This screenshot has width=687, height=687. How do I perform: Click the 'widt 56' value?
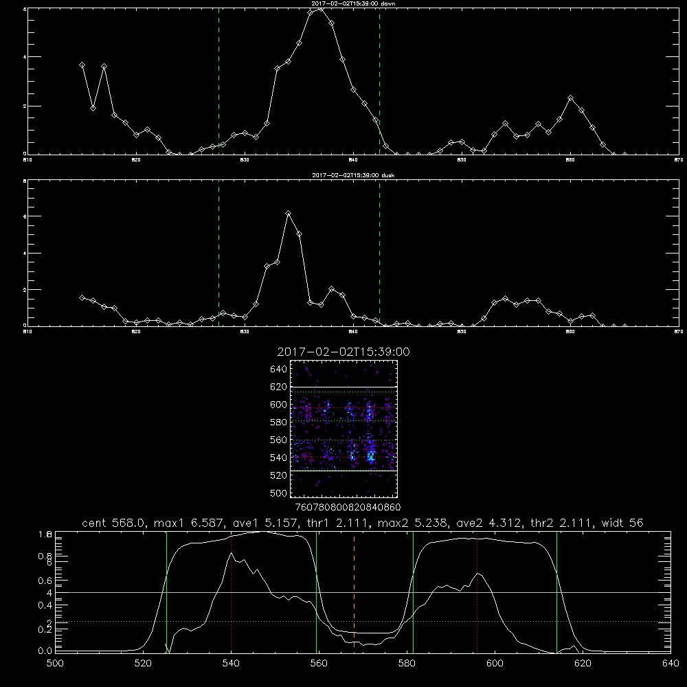(622, 523)
